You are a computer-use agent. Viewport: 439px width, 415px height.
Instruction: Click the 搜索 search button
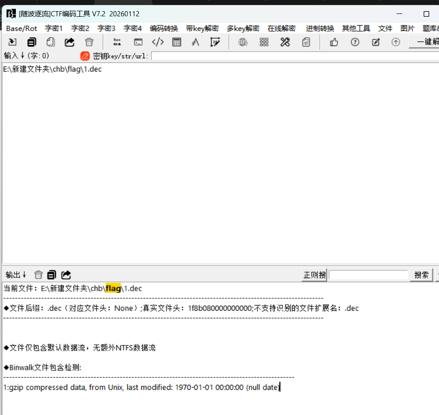click(x=421, y=275)
